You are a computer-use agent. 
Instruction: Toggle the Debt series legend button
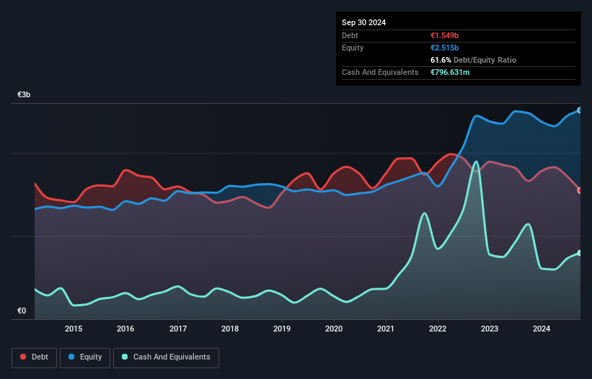pyautogui.click(x=34, y=357)
